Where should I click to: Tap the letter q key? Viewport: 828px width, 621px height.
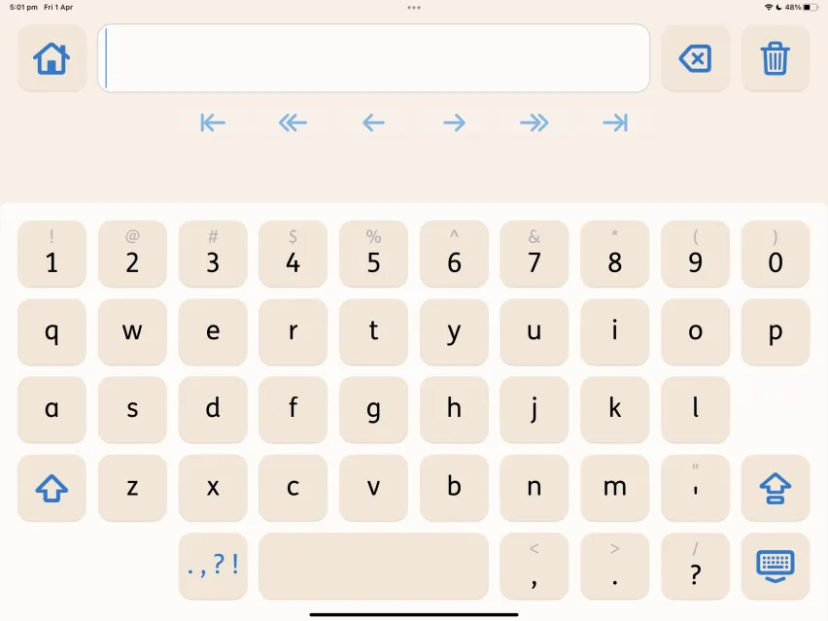coord(52,332)
